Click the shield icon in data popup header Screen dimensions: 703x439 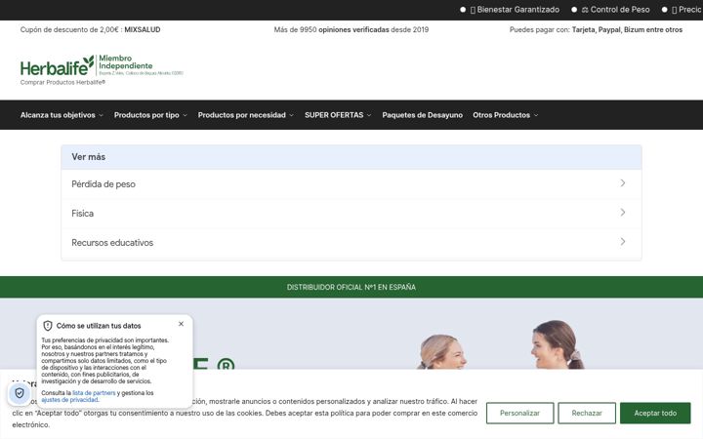[48, 326]
